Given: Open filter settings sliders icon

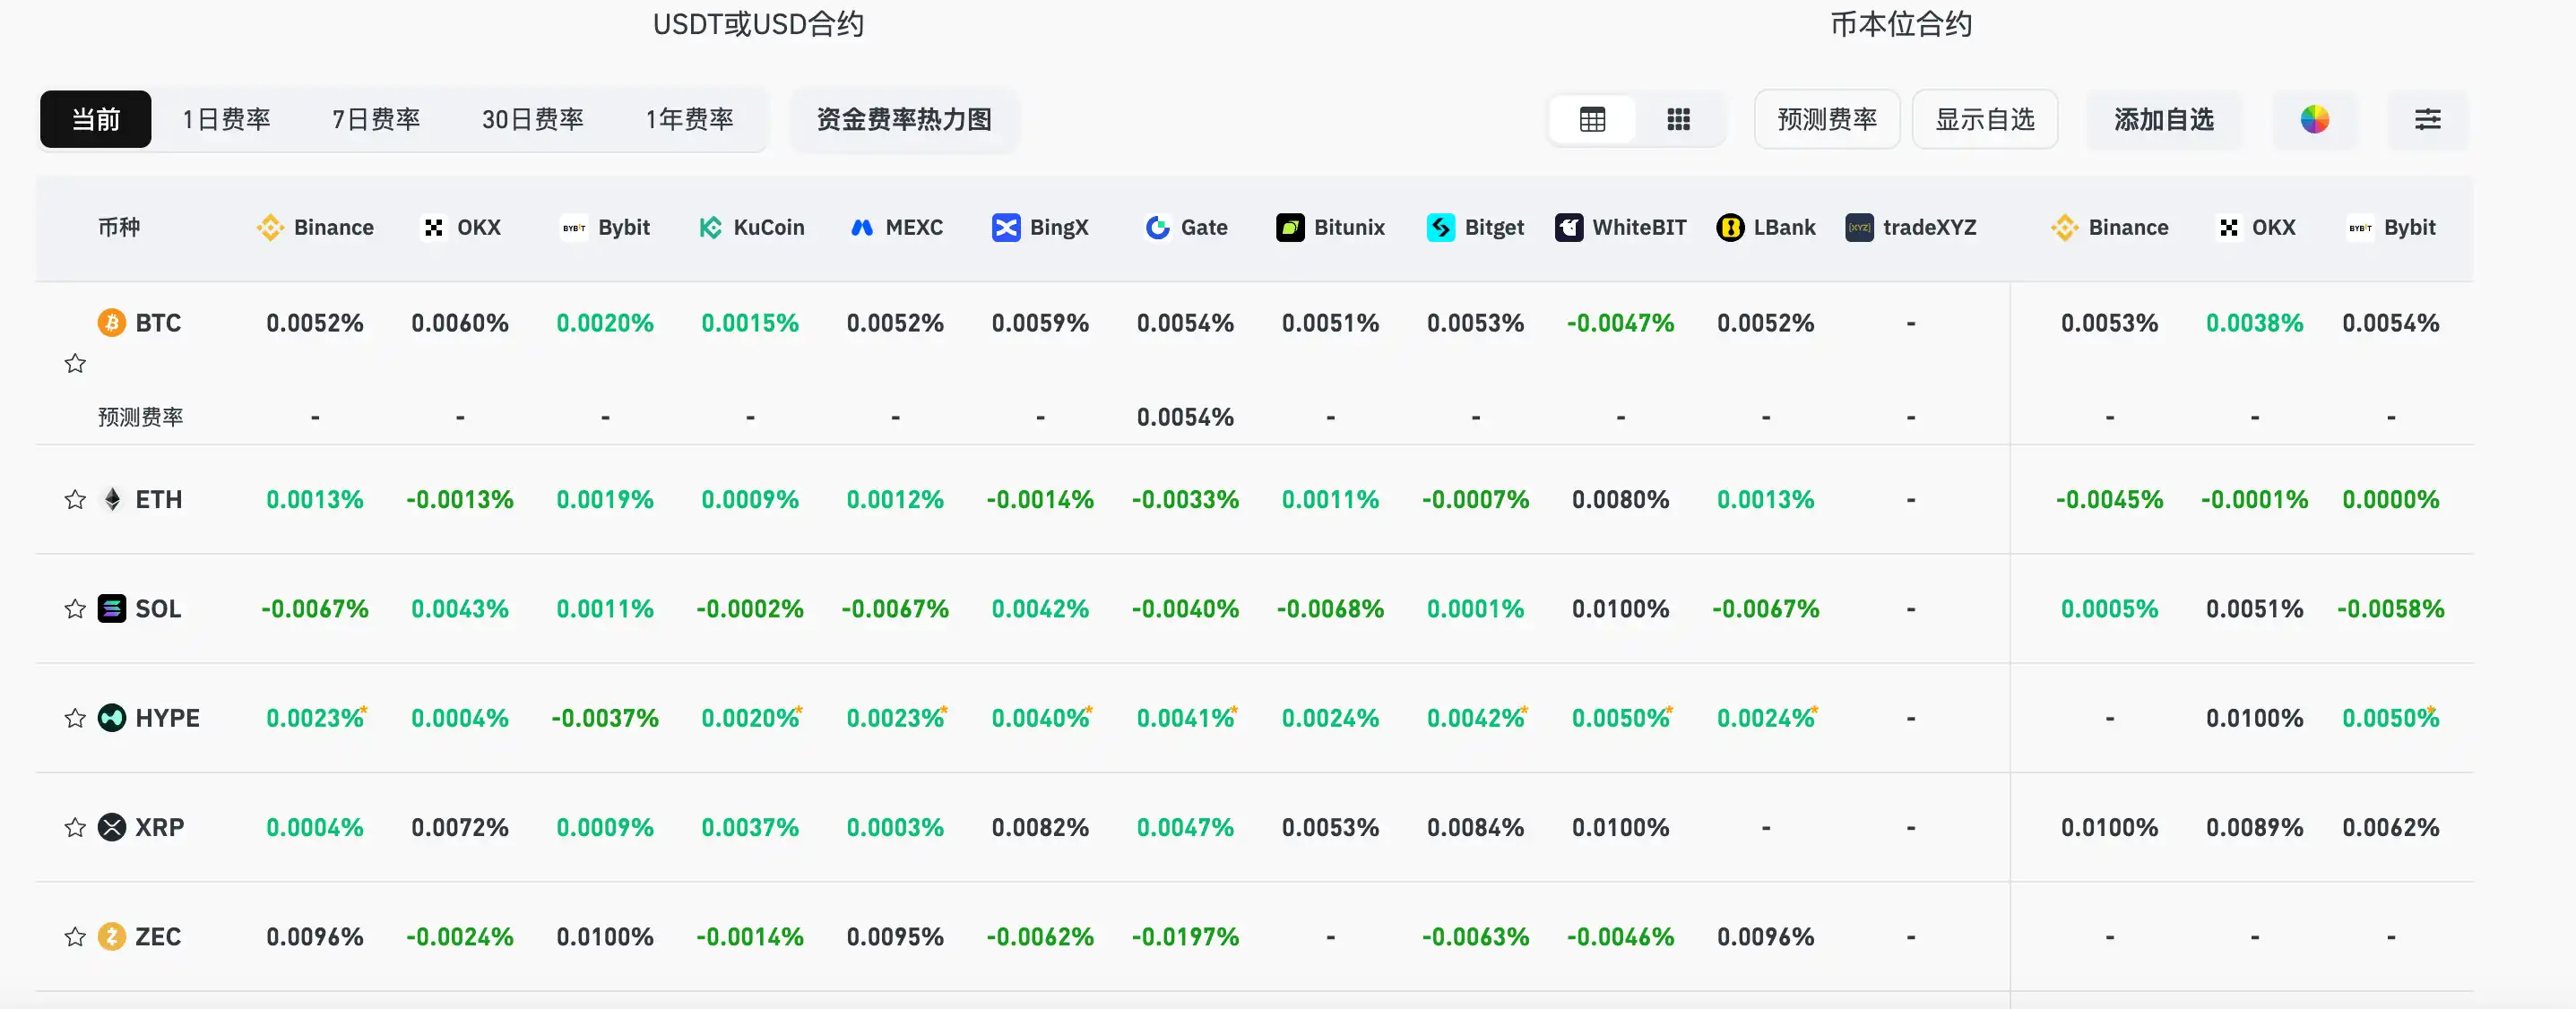Looking at the screenshot, I should click(x=2428, y=120).
